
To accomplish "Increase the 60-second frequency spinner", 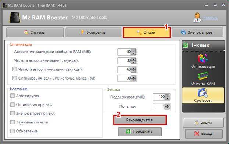I will pos(133,68).
